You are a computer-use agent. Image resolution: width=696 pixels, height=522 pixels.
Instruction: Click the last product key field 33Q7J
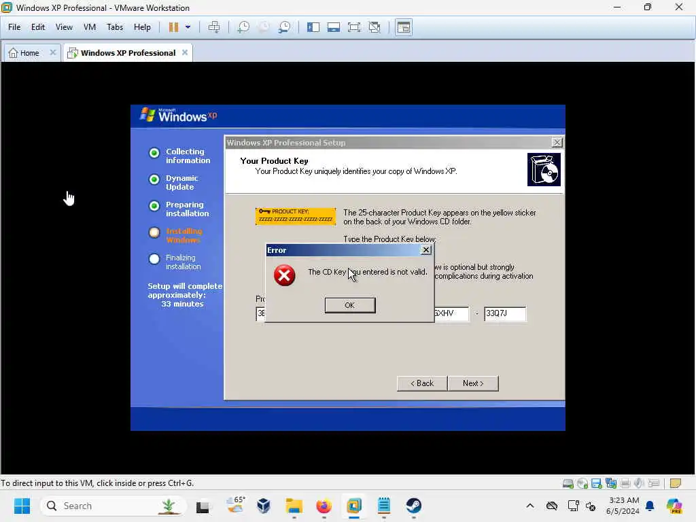tap(505, 313)
